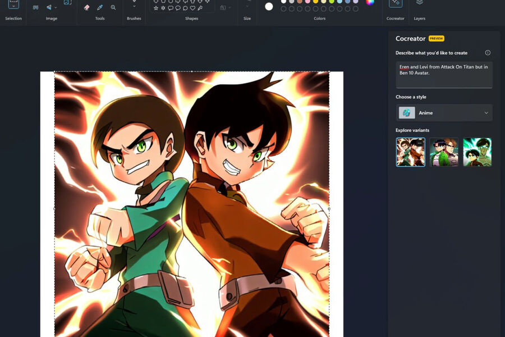Image resolution: width=505 pixels, height=337 pixels.
Task: Select the second explore variant thumbnail
Action: (x=444, y=152)
